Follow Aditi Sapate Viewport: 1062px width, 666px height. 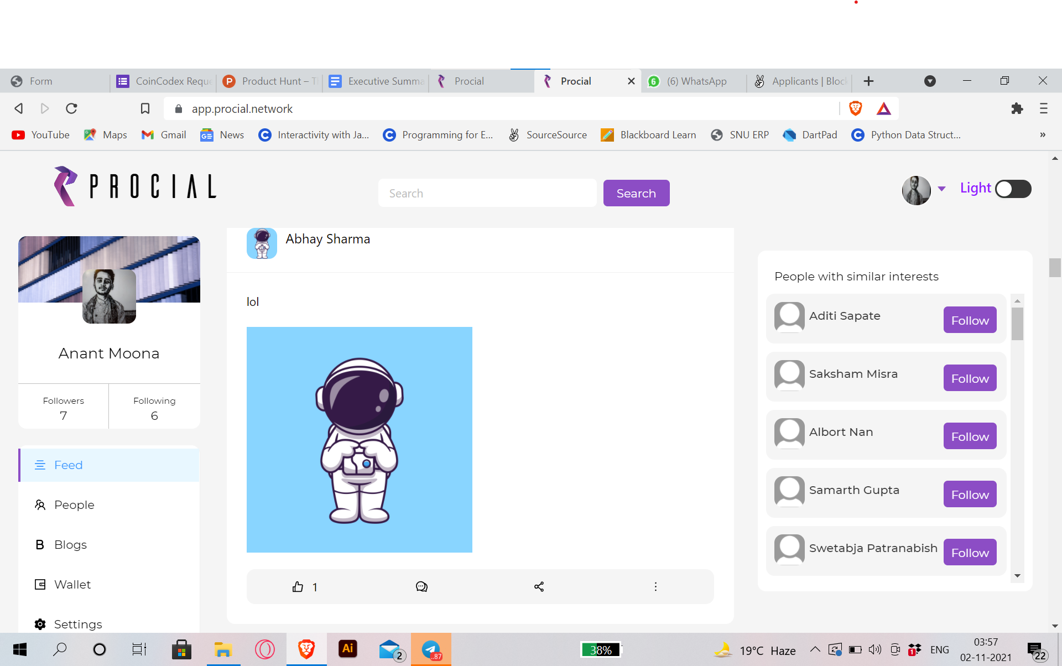pyautogui.click(x=970, y=320)
